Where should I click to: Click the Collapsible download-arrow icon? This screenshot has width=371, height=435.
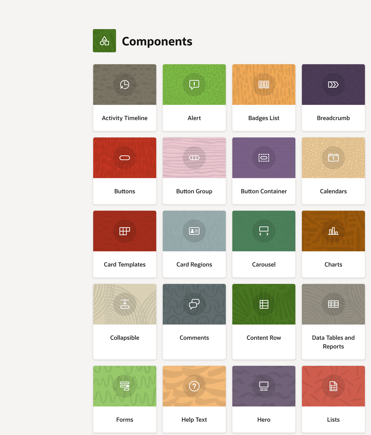point(125,304)
